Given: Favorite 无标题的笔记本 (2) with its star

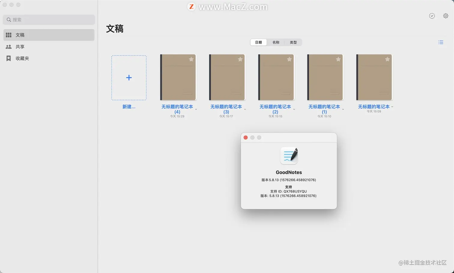Looking at the screenshot, I should tap(289, 59).
